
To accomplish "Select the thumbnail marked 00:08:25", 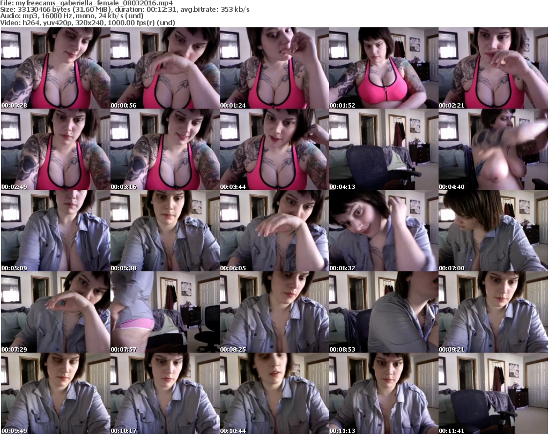I will pos(274,312).
